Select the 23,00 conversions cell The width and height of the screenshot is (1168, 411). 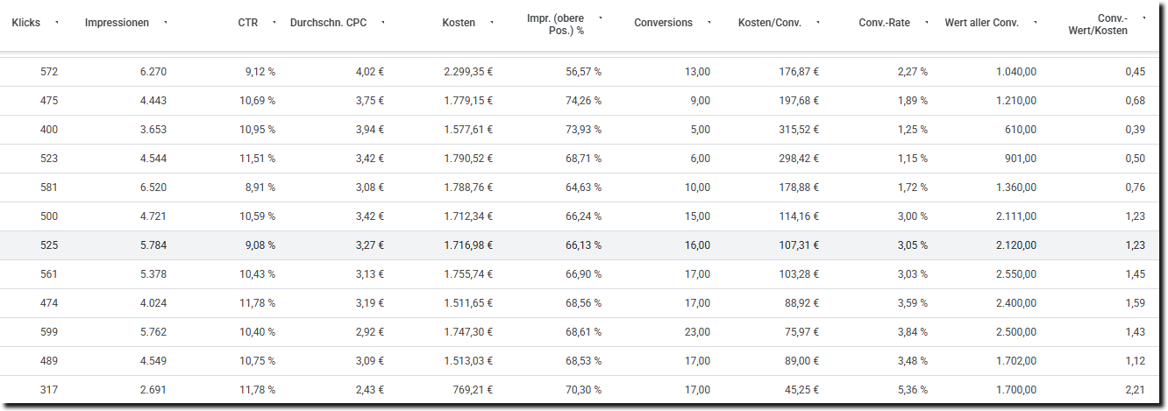(696, 332)
